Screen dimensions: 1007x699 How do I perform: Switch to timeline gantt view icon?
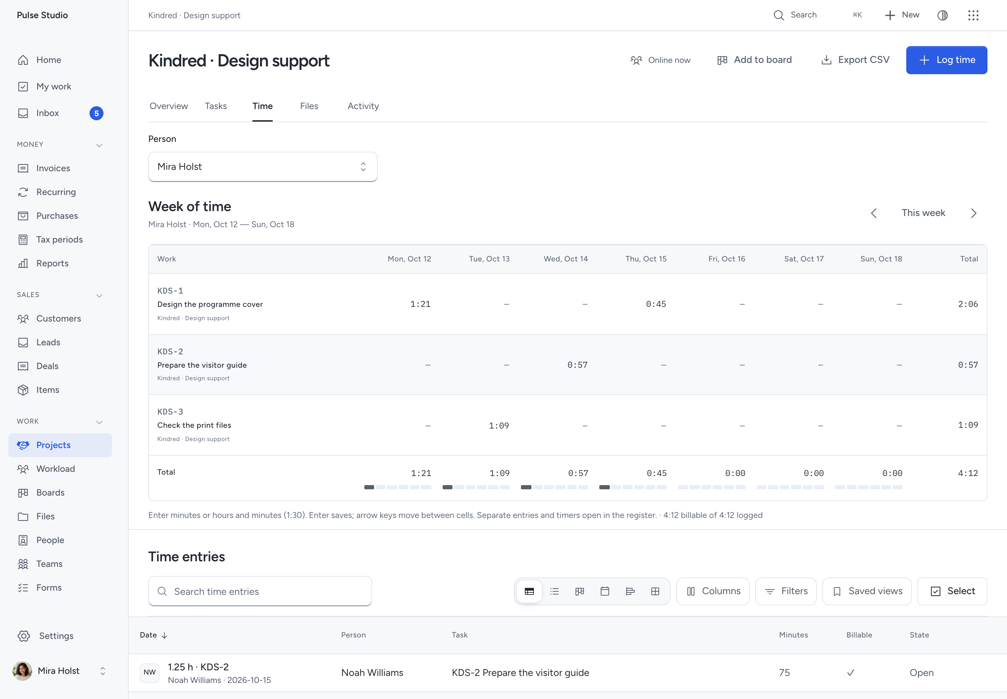pos(630,591)
